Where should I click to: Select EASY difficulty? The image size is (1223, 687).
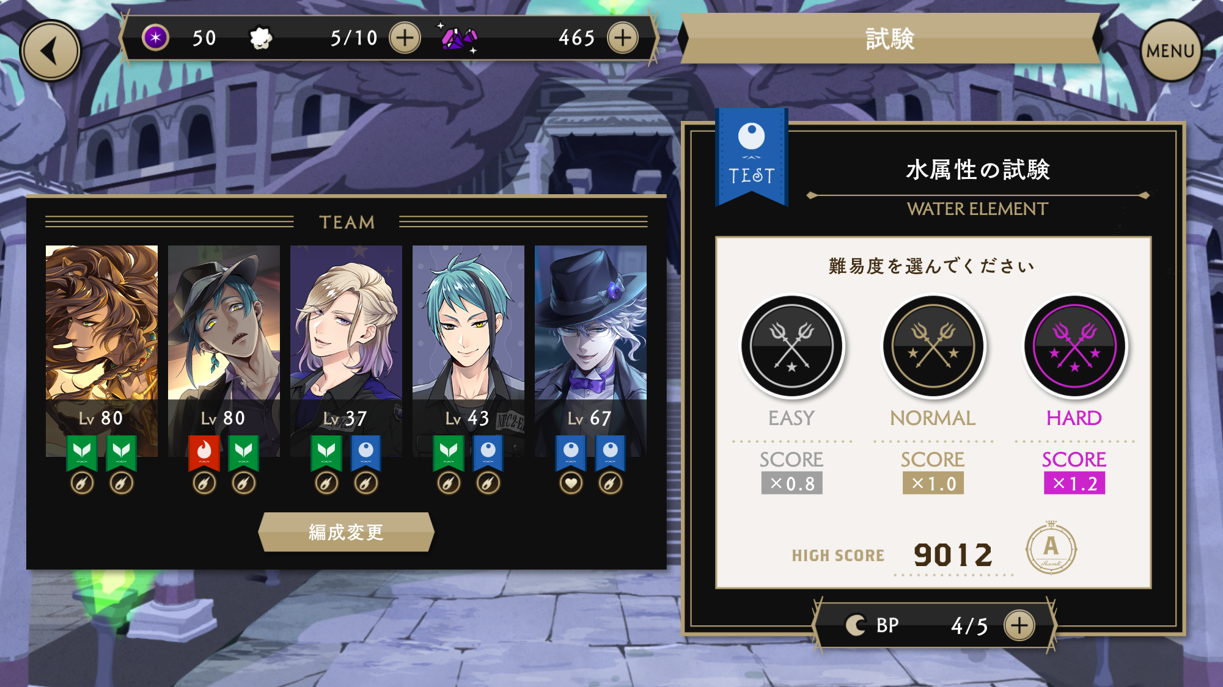tap(791, 346)
